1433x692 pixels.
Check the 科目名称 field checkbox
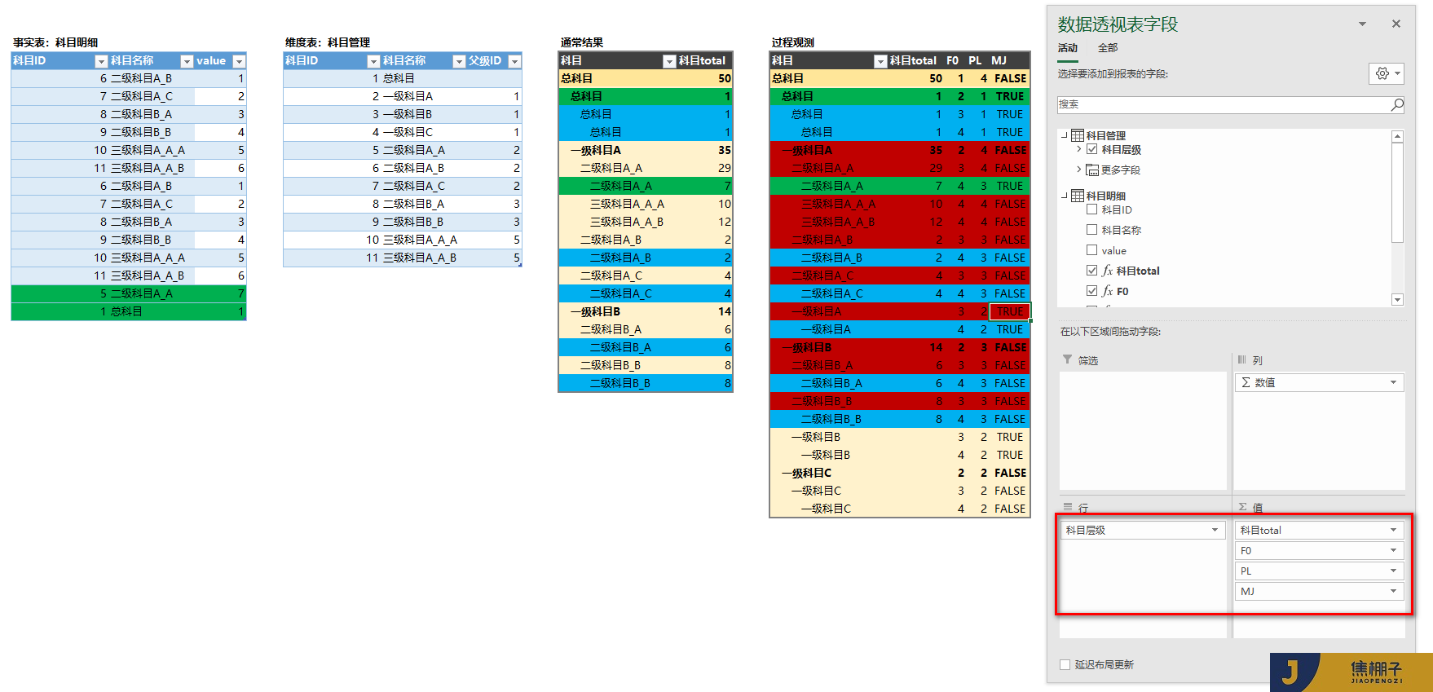pyautogui.click(x=1091, y=230)
